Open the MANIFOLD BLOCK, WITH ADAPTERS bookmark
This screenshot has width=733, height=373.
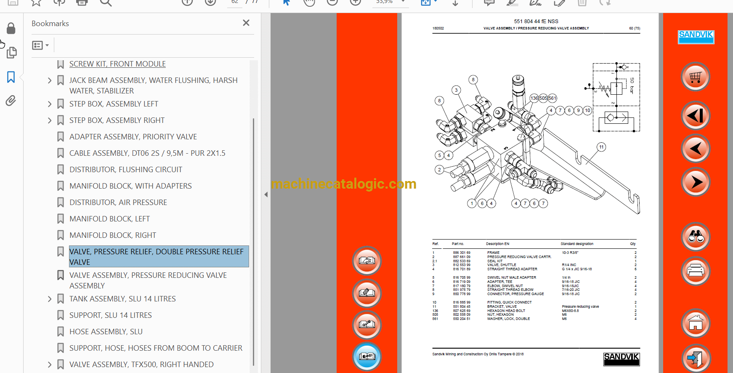coord(130,186)
